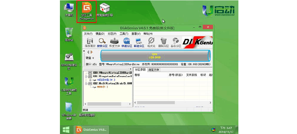Click the 文件系统 column header
Screen dimensions: 297x134
(191, 75)
